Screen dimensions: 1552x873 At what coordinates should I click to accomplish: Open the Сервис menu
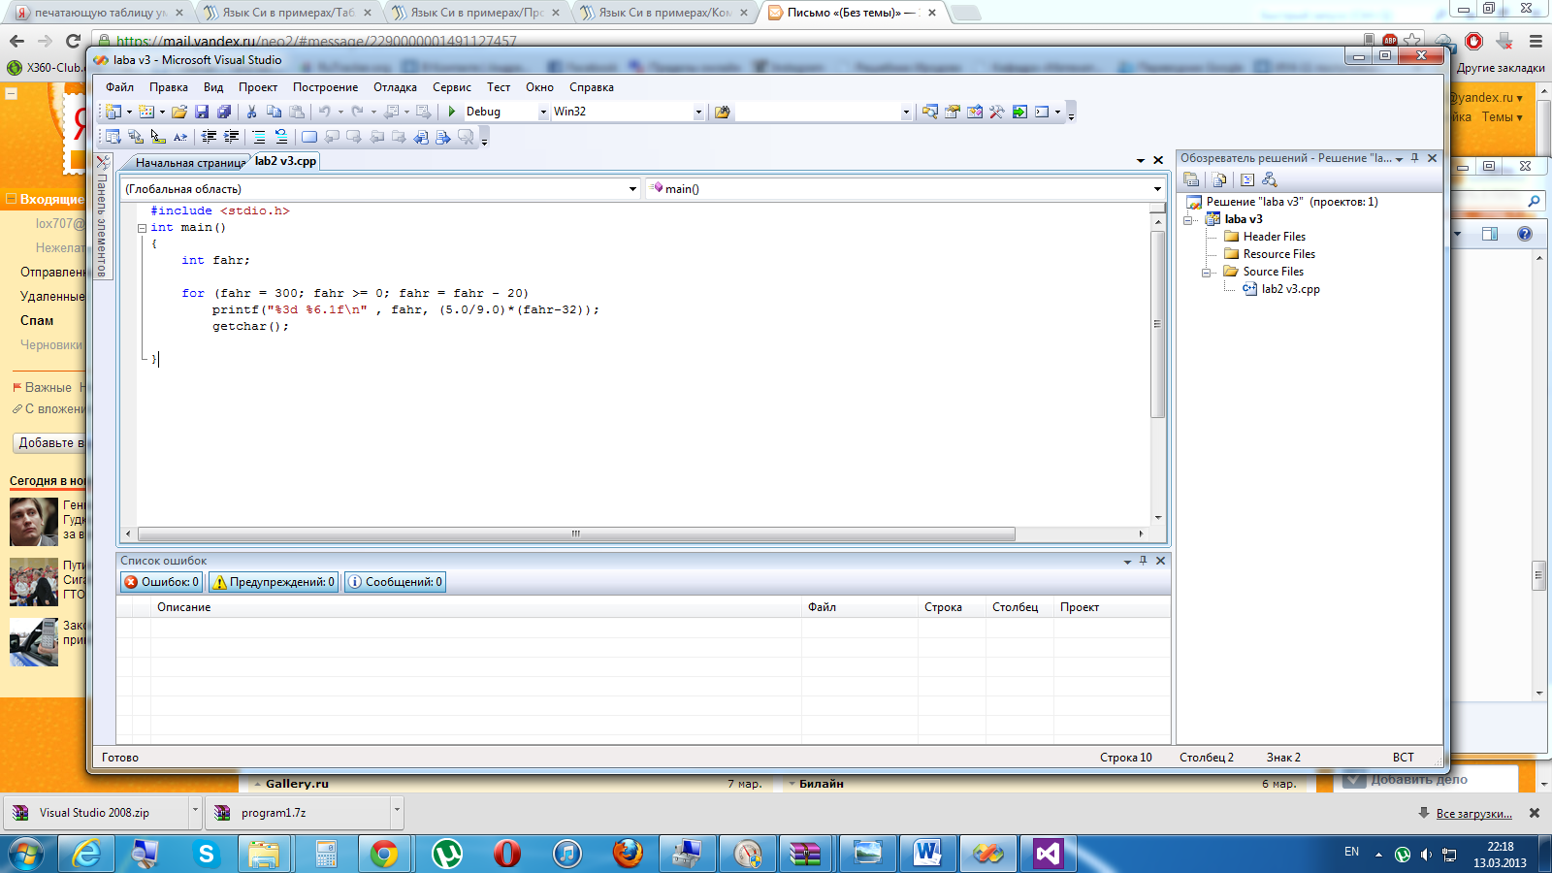(x=452, y=87)
